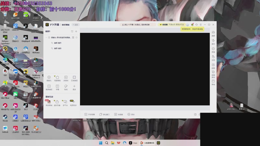Switch to 斗鱼直播伴侣 on the taskbar

[x=147, y=143]
